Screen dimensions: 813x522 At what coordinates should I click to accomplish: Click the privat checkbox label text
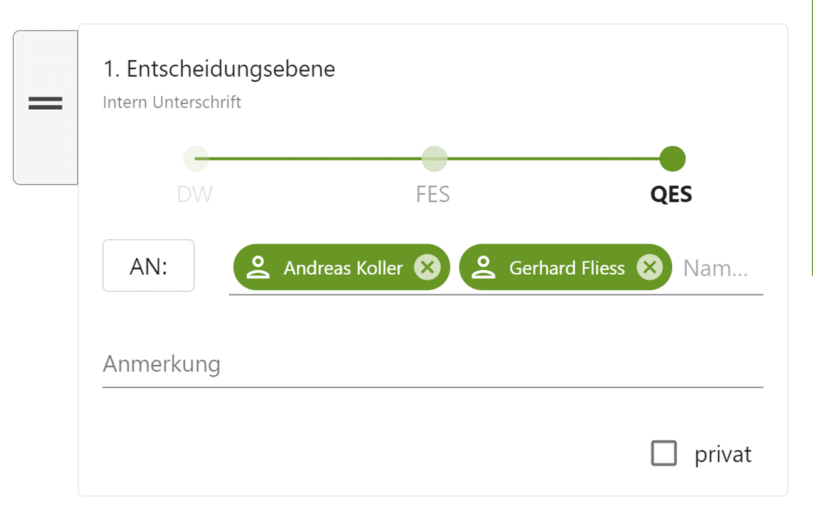click(x=723, y=454)
